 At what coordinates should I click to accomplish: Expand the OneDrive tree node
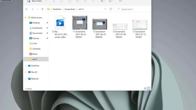tap(25, 66)
